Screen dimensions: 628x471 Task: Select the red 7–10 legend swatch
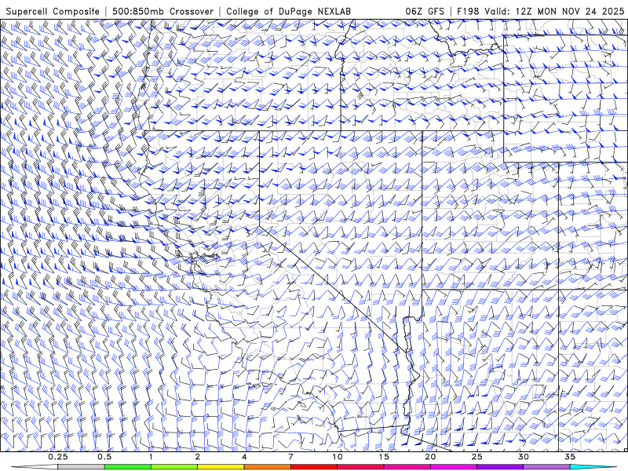click(x=313, y=467)
